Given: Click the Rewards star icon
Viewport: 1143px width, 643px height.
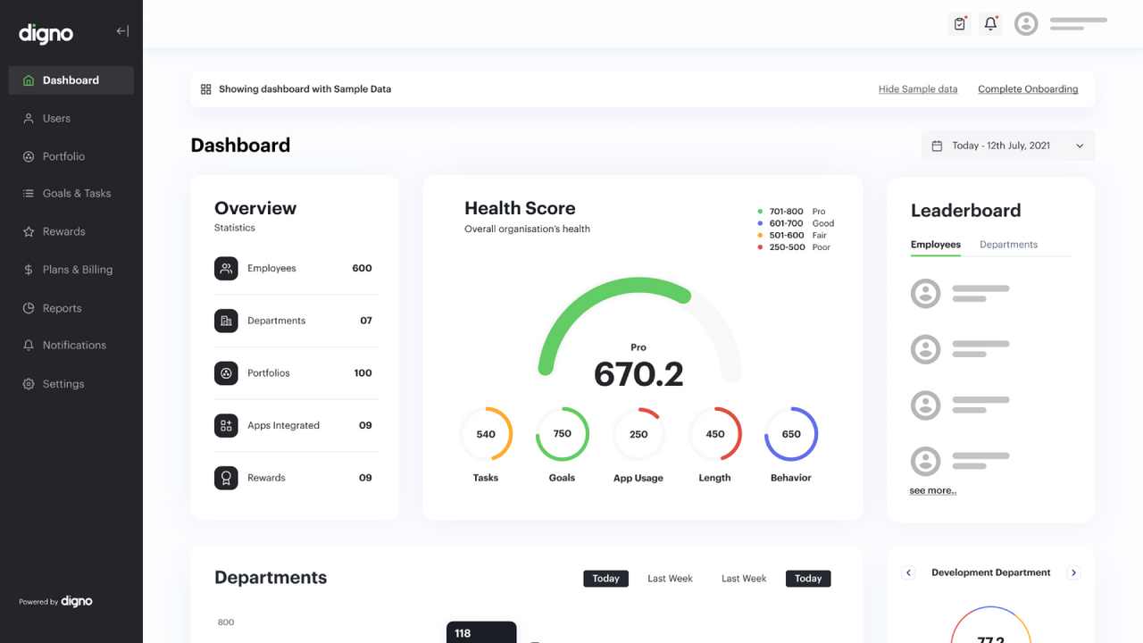Looking at the screenshot, I should pos(27,231).
